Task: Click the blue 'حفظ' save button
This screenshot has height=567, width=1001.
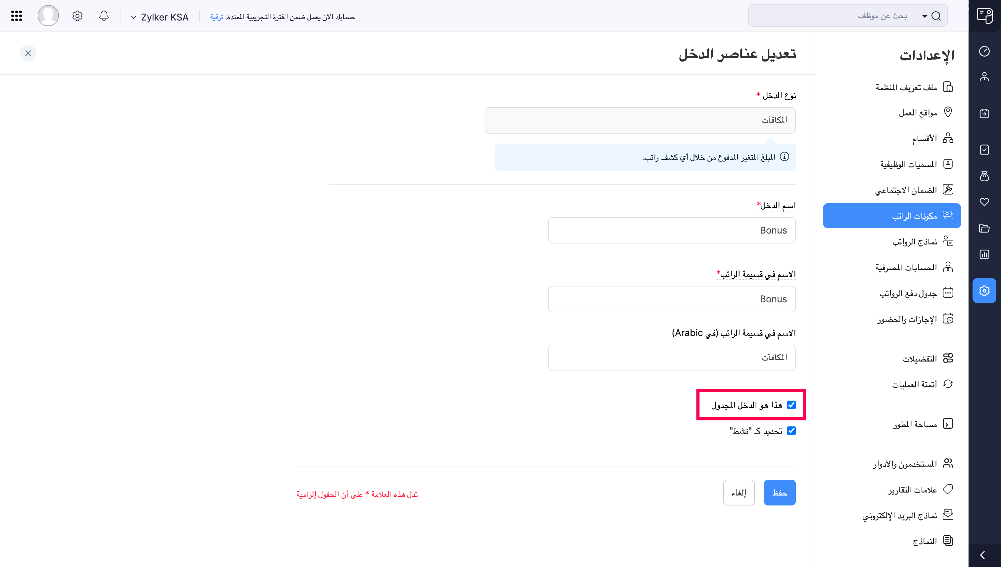Action: [779, 493]
